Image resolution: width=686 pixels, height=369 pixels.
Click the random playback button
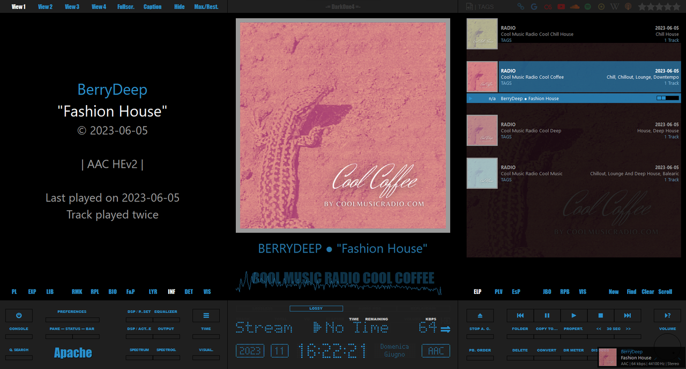[x=667, y=315]
